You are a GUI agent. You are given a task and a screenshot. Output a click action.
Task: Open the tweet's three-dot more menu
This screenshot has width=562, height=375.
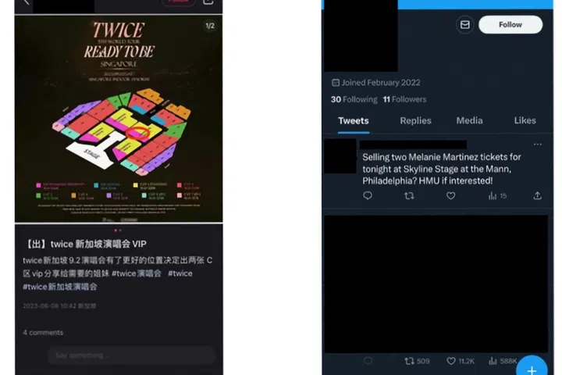[x=537, y=145]
